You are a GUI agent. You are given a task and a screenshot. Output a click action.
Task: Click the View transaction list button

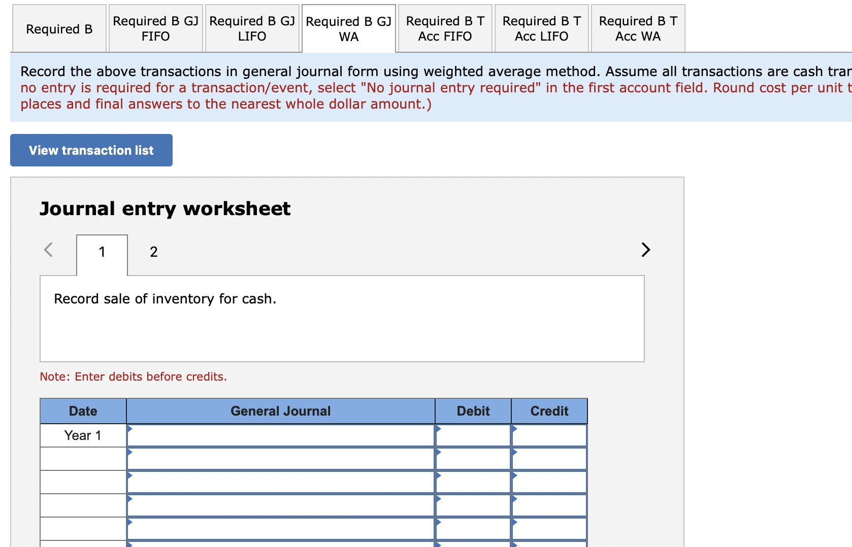(91, 150)
